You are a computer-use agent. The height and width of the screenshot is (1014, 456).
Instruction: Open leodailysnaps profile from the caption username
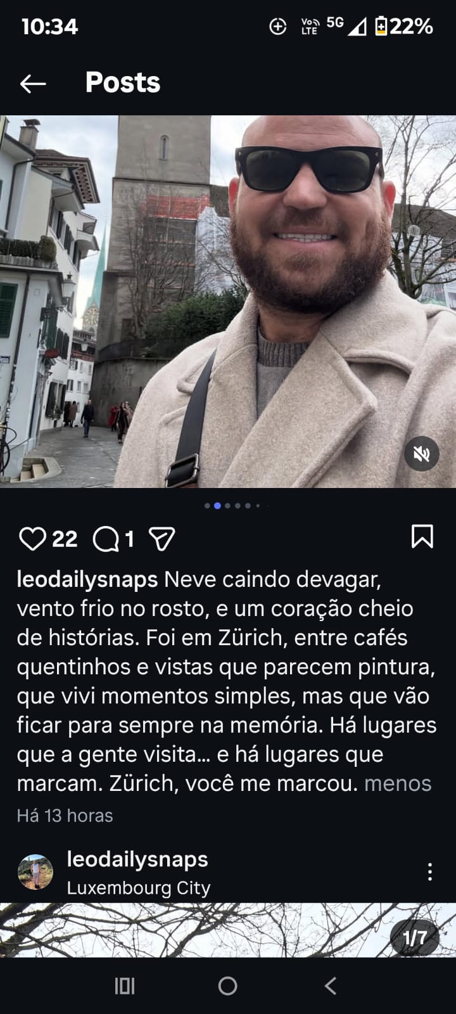tap(87, 579)
